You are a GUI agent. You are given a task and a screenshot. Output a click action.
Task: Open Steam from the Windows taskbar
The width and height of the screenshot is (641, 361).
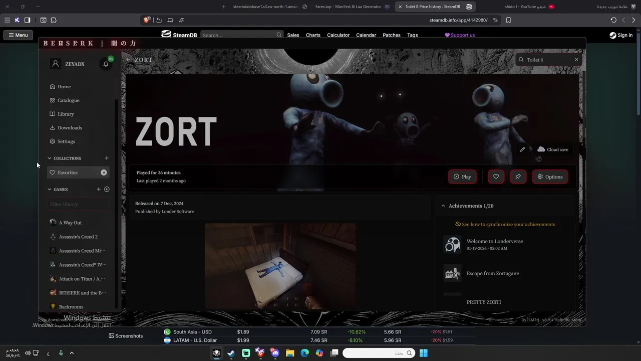click(x=231, y=353)
